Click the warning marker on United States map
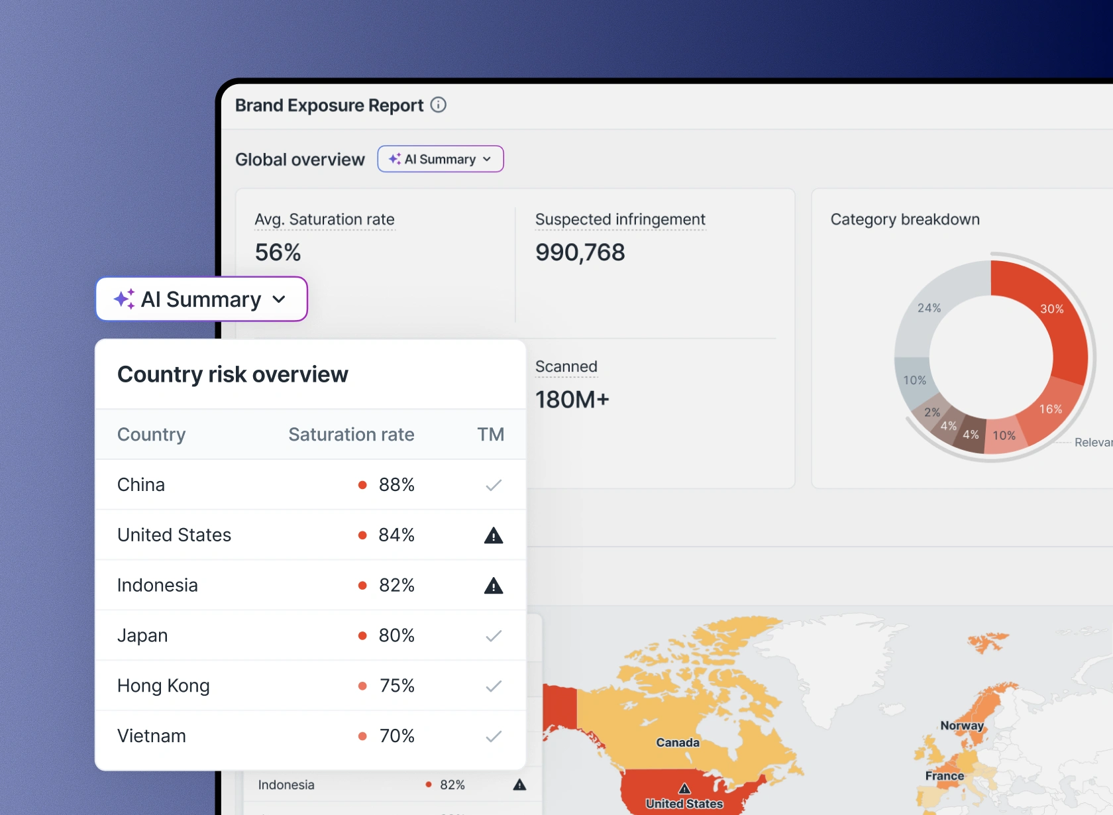1113x815 pixels. coord(683,789)
